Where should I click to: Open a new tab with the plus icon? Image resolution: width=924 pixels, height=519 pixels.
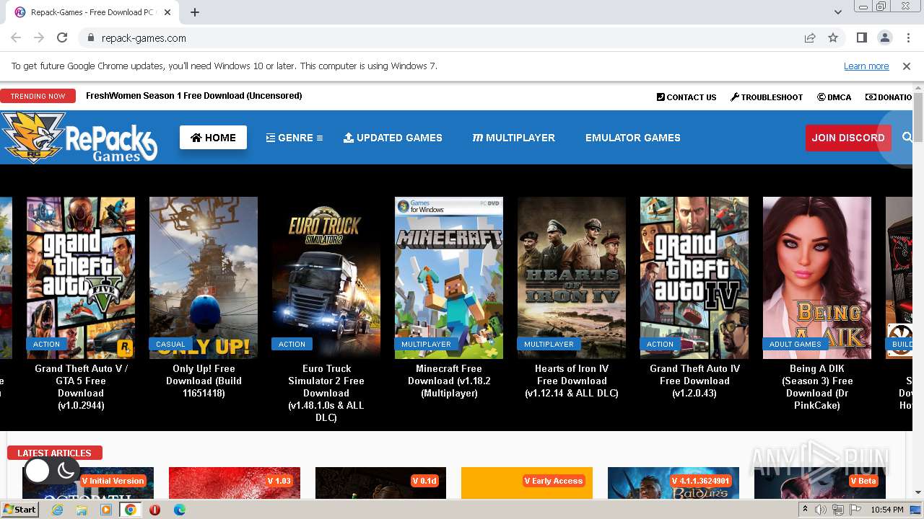pos(195,12)
